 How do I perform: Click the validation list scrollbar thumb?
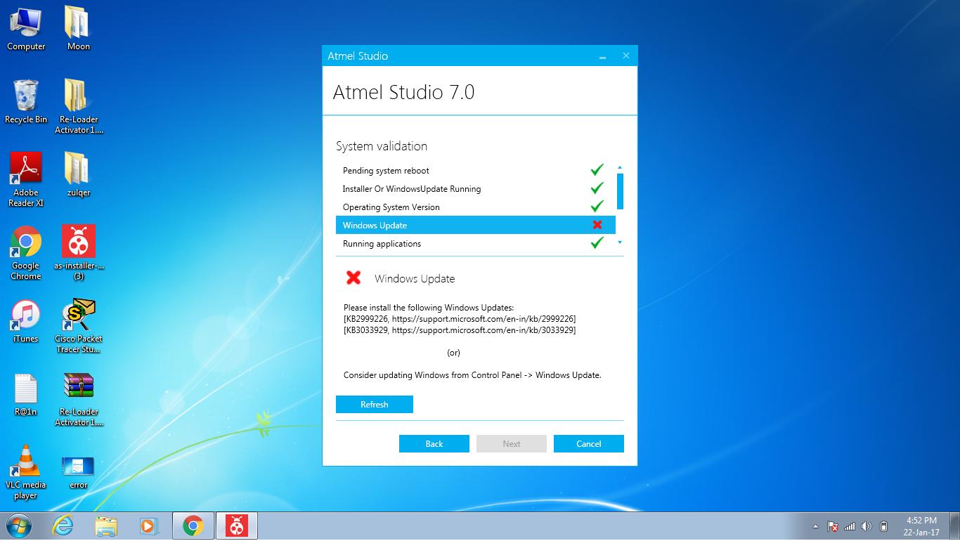coord(621,191)
